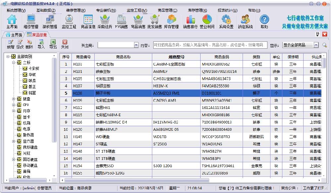
Task: Collapse the 主板 tree node
Action: tap(14, 63)
